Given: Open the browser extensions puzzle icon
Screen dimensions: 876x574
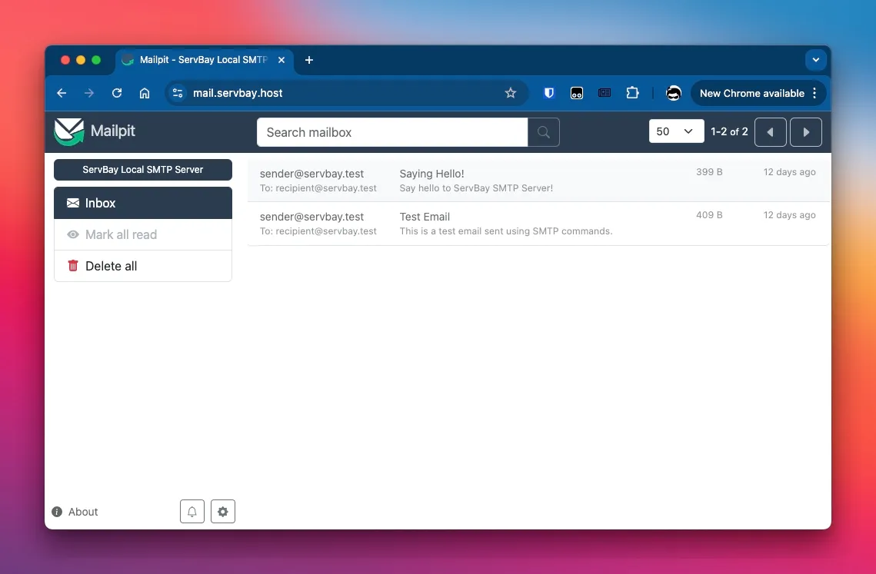Looking at the screenshot, I should coord(632,92).
